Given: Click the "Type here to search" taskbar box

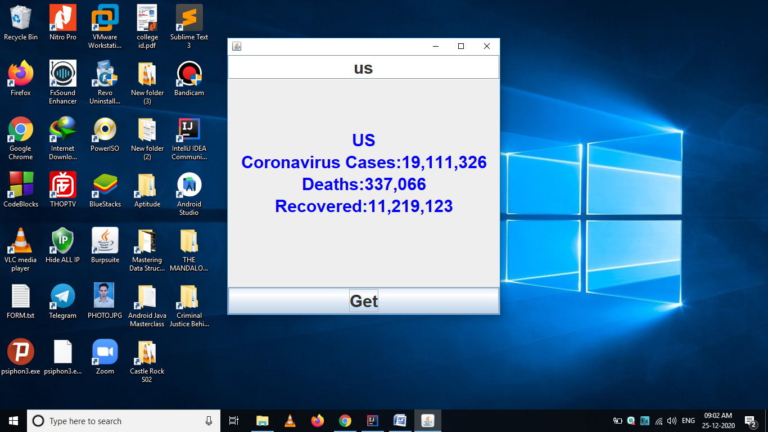Looking at the screenshot, I should point(124,421).
